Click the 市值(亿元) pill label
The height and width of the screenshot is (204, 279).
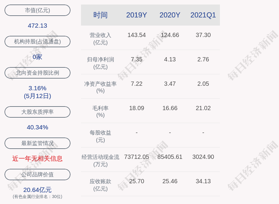click(37, 10)
